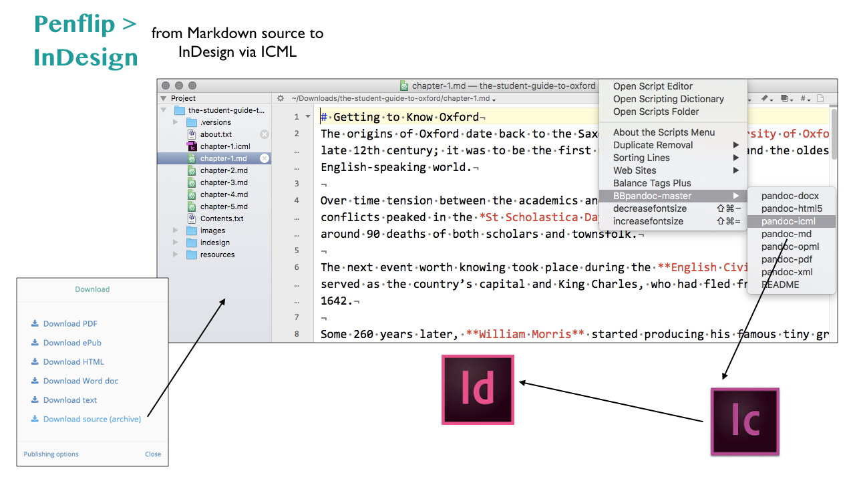Click the editor's vertical scrollbar thumb
Screen dimensions: 855x481
pos(834,133)
